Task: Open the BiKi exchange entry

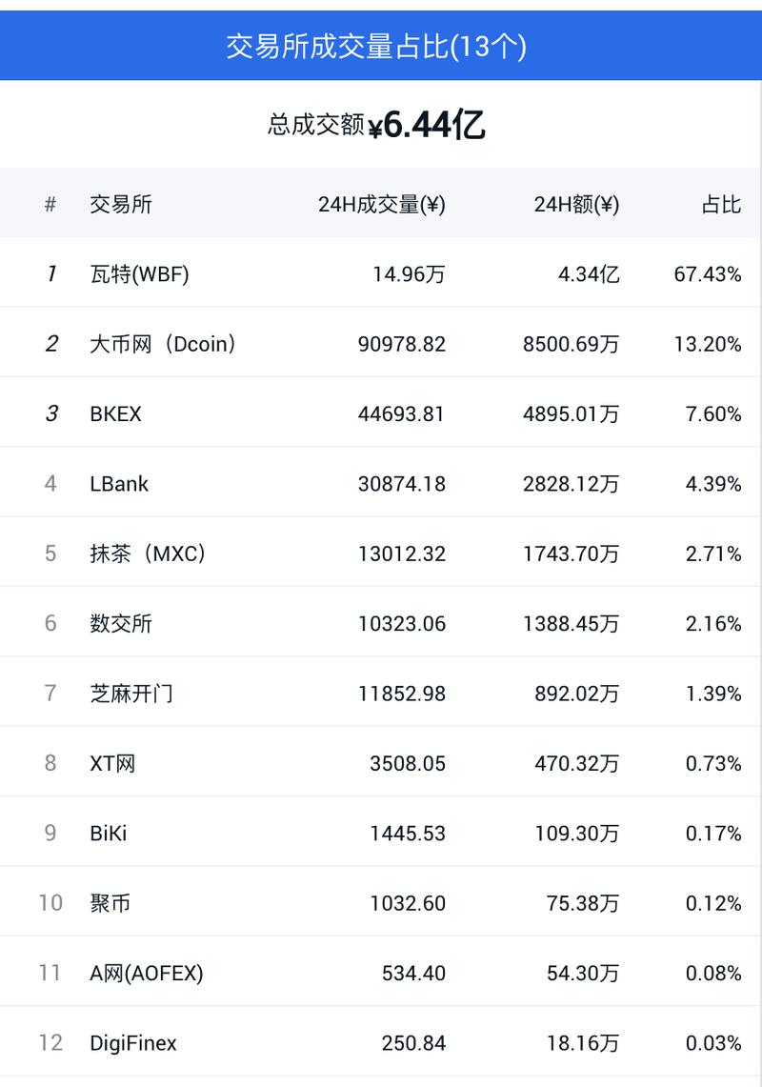Action: click(x=108, y=834)
